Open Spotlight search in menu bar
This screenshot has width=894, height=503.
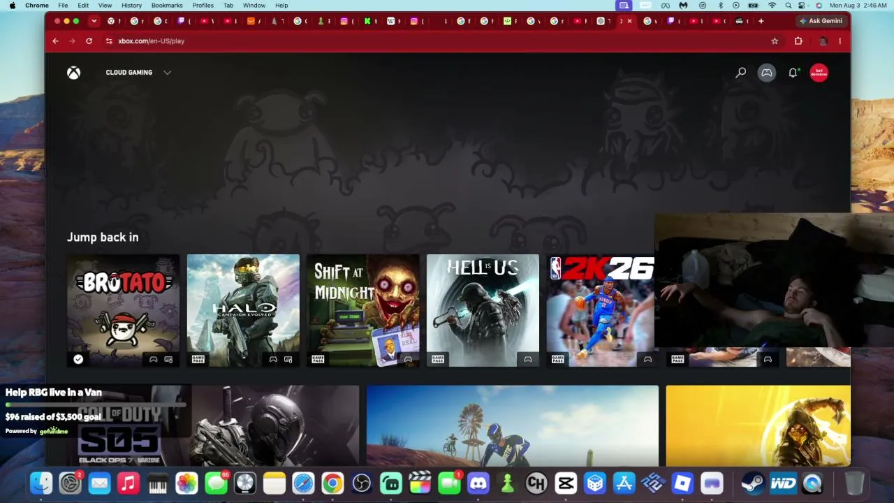pyautogui.click(x=789, y=6)
